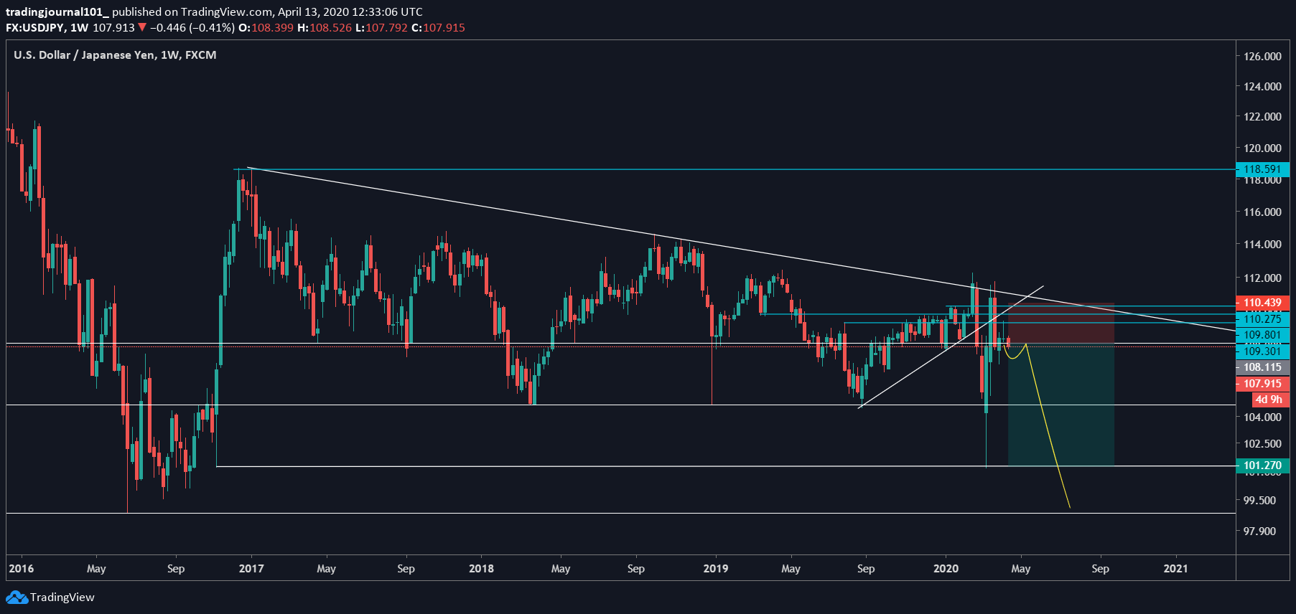Click the TradingView cloud logo icon
The height and width of the screenshot is (614, 1296).
17,597
